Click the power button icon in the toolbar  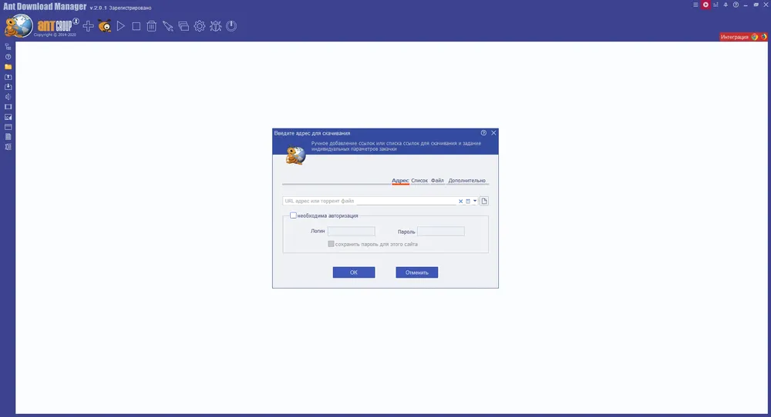[231, 26]
